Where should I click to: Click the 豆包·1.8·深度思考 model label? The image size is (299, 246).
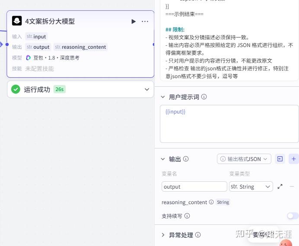[56, 58]
